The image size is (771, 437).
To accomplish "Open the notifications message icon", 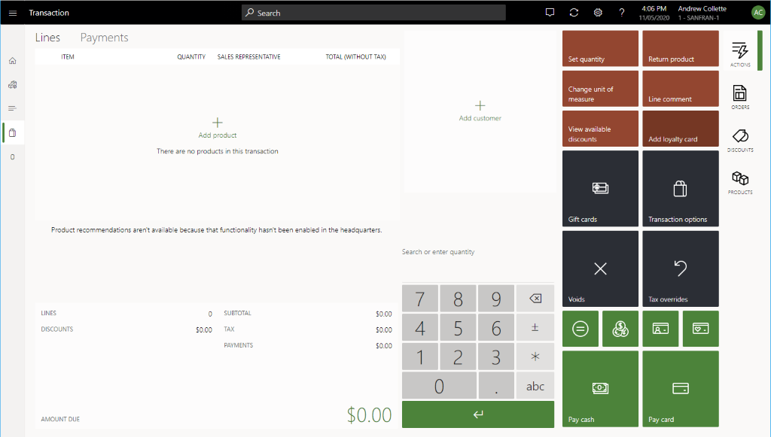I will coord(550,13).
